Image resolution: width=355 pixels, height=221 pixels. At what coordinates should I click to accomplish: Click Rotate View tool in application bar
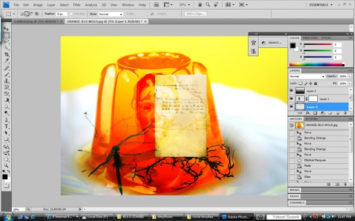coord(216,5)
